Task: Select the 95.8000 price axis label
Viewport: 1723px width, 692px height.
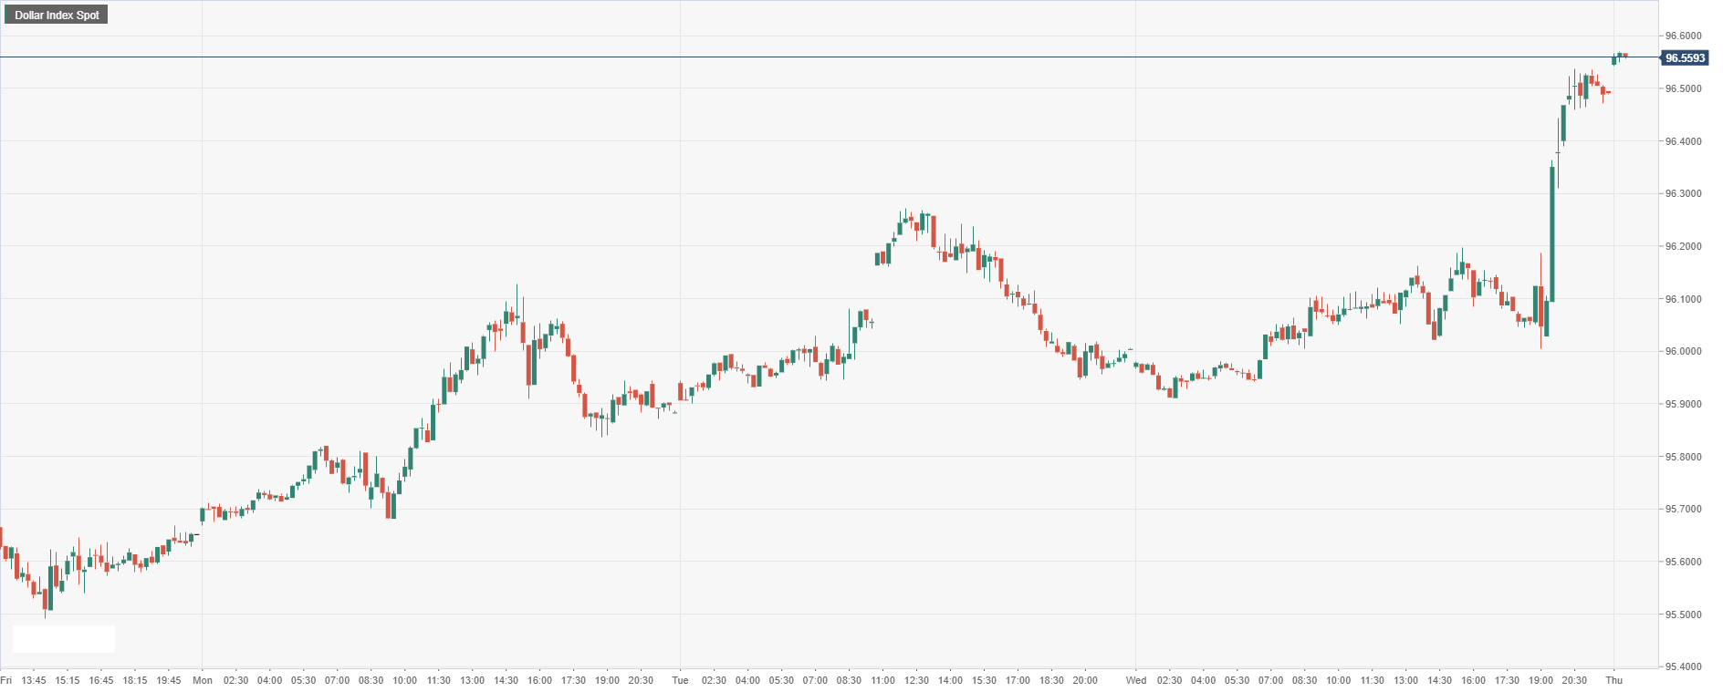Action: [x=1683, y=457]
